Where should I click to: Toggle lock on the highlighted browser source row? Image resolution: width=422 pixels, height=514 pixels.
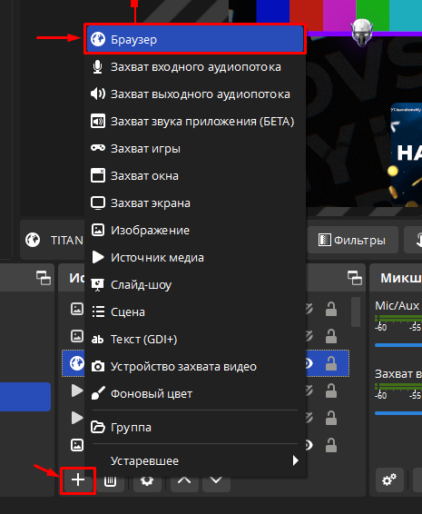click(x=331, y=363)
